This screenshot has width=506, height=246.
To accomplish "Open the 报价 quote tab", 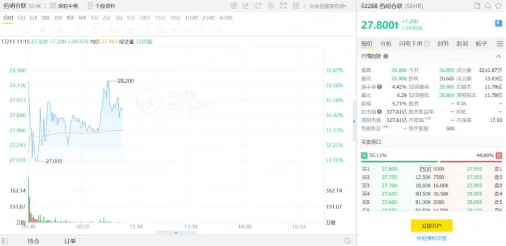I will [x=367, y=44].
